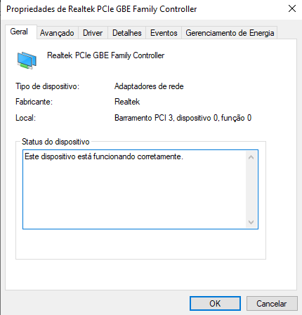
Task: Confirm with the OK button
Action: [x=215, y=304]
